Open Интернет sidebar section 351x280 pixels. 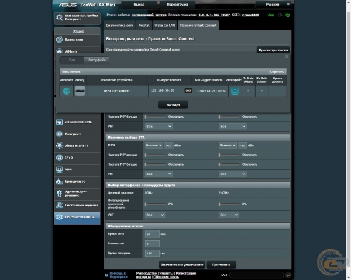click(77, 134)
